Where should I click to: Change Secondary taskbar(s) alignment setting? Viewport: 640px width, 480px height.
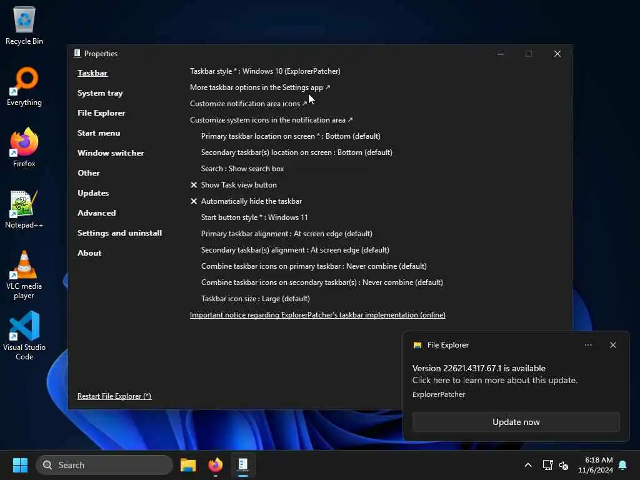pyautogui.click(x=295, y=250)
